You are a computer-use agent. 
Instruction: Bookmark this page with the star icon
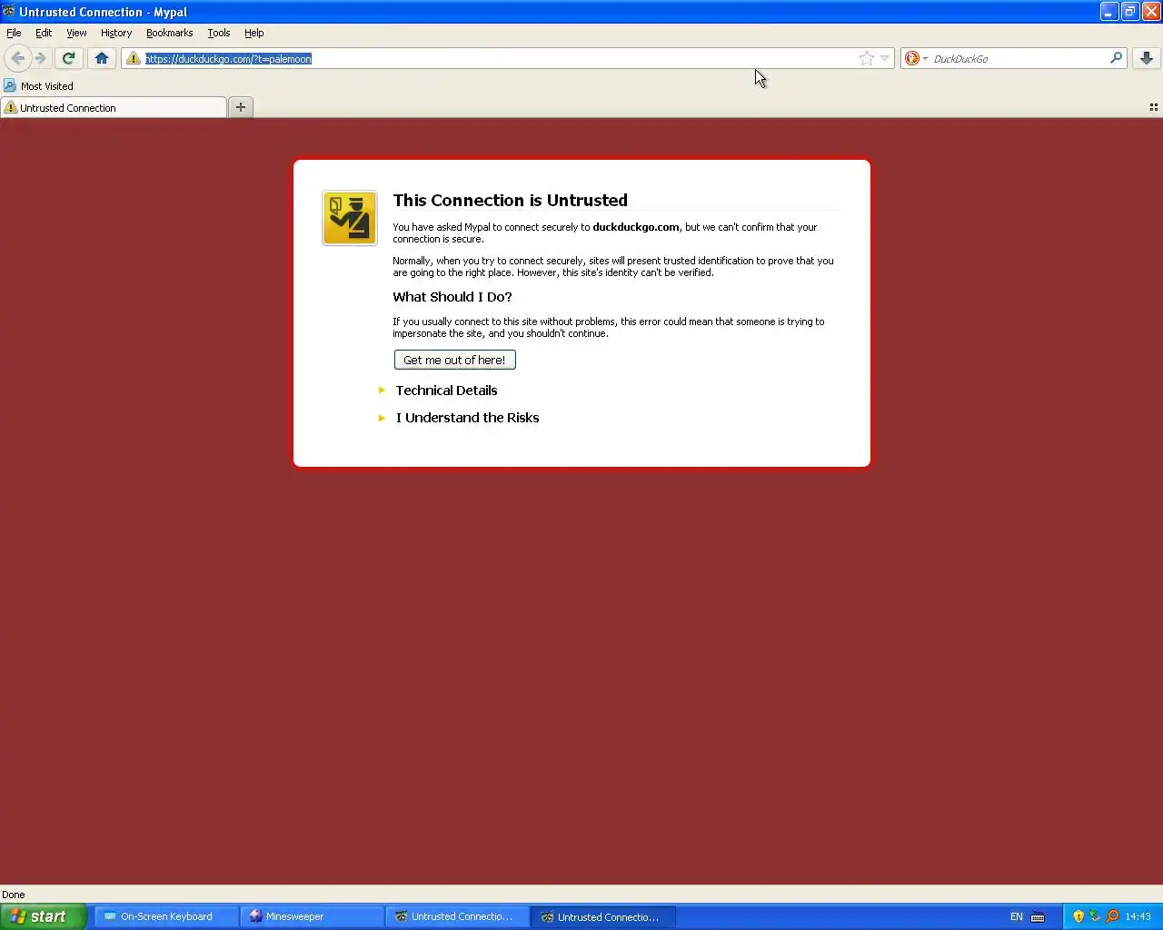click(x=867, y=58)
